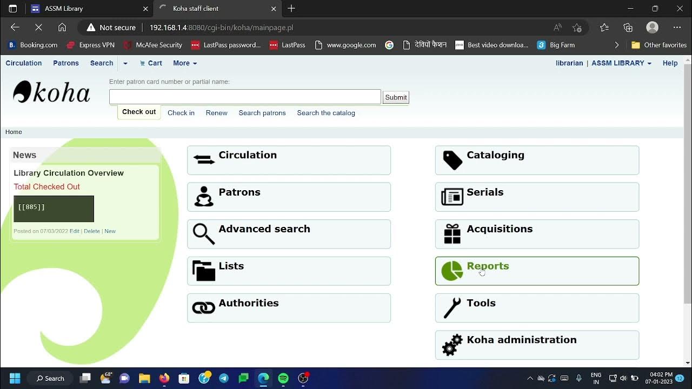692x389 pixels.
Task: Open the Other favorites folder
Action: [659, 45]
